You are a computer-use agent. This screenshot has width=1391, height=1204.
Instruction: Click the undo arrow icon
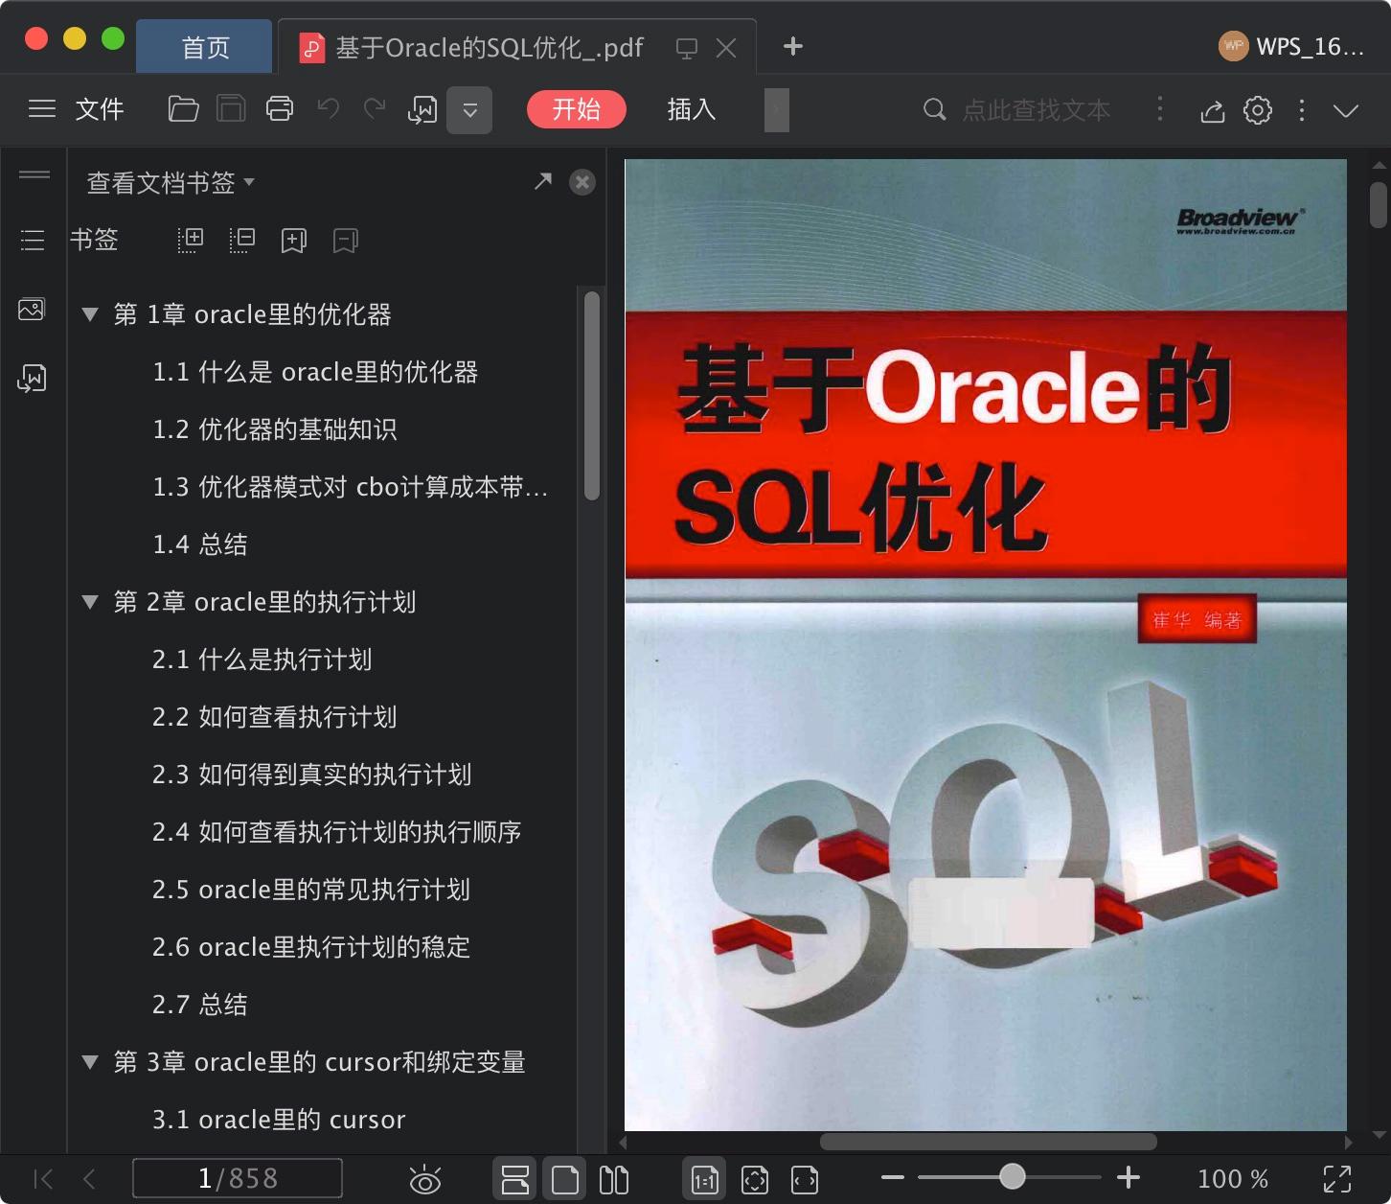329,109
